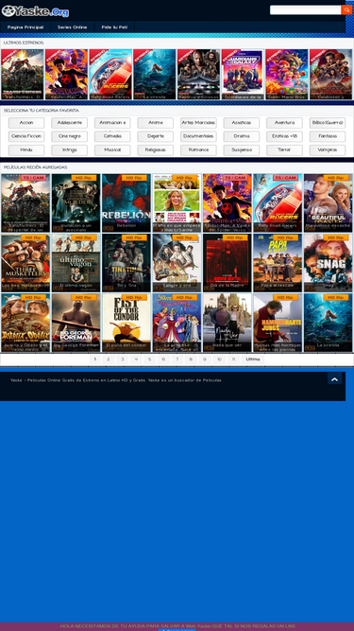
Task: Open La sirenita poster in Ultimos Estrenos
Action: point(155,75)
